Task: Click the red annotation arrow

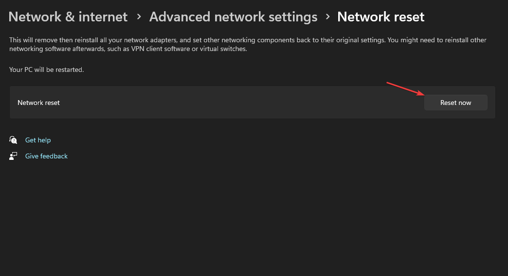Action: click(406, 89)
